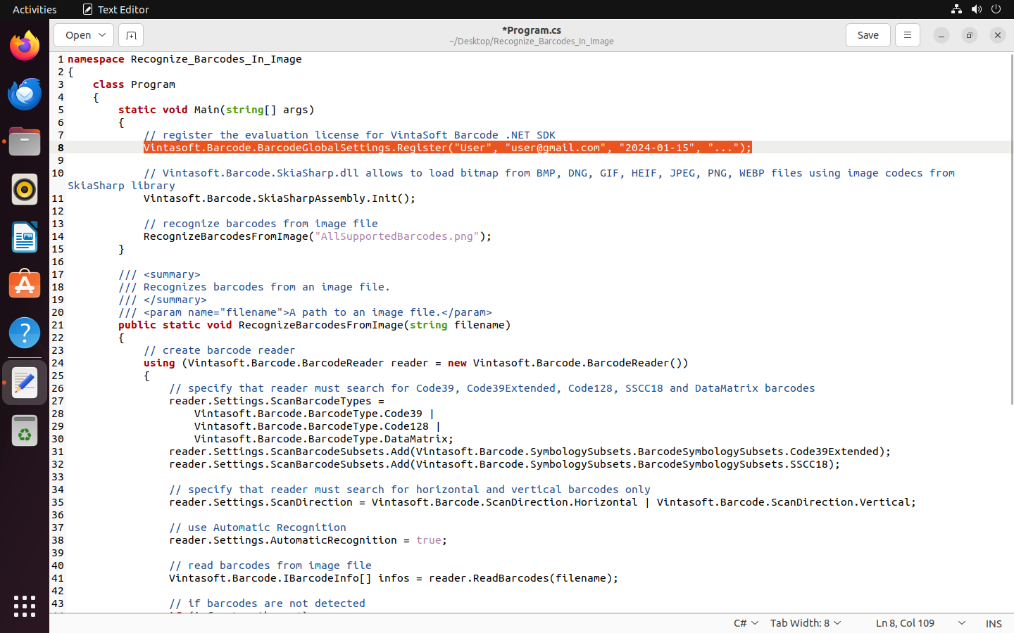Show applications grid button
The image size is (1014, 633).
click(25, 606)
